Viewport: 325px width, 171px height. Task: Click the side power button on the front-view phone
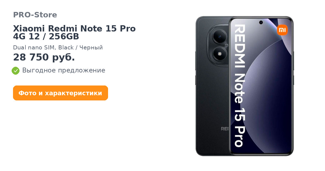click(293, 80)
